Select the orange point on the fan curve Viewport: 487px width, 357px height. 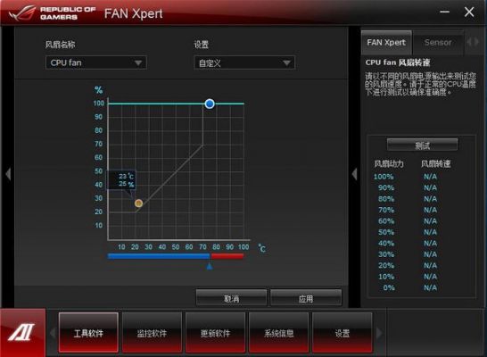pyautogui.click(x=138, y=203)
